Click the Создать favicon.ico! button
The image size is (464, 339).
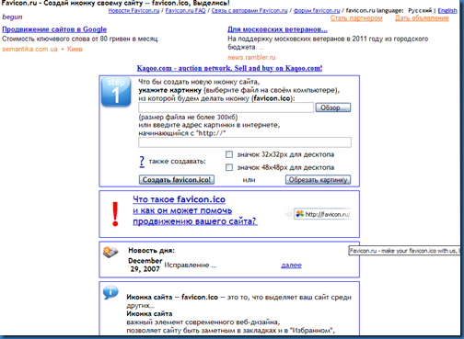(x=177, y=180)
